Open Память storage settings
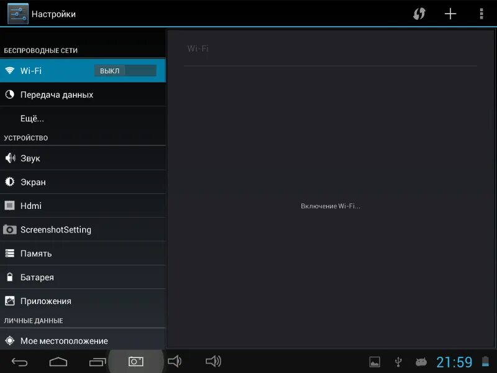497x373 pixels. coord(83,253)
